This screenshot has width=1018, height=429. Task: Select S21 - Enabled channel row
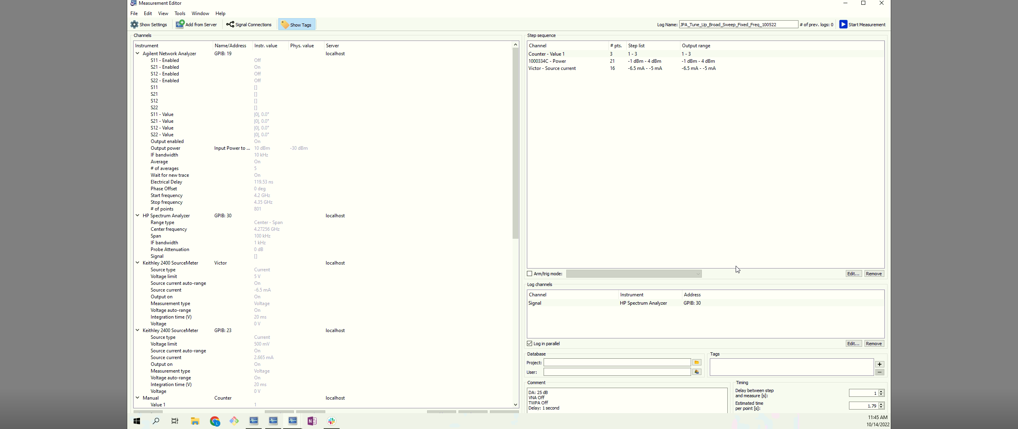pos(323,67)
